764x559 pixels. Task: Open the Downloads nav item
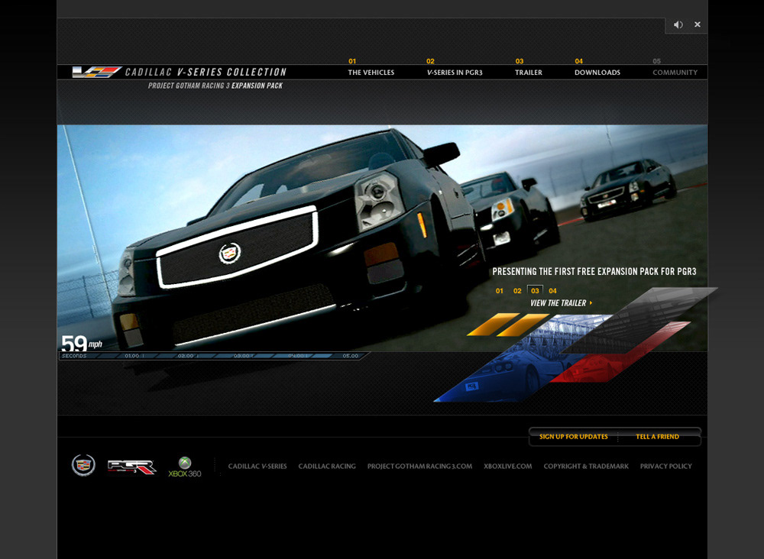[x=597, y=73]
